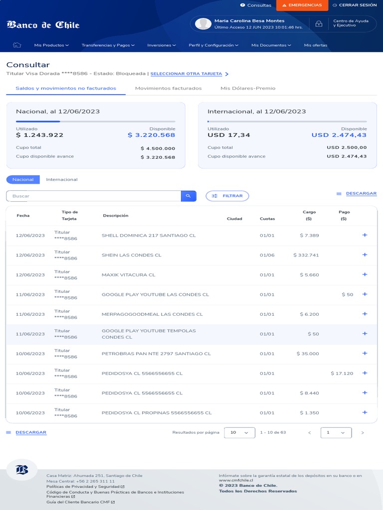Open Mis ofertas menu item

pyautogui.click(x=316, y=45)
